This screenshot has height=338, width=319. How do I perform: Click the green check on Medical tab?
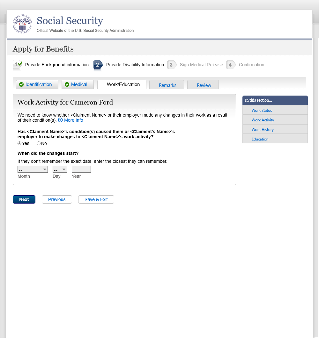pyautogui.click(x=67, y=84)
